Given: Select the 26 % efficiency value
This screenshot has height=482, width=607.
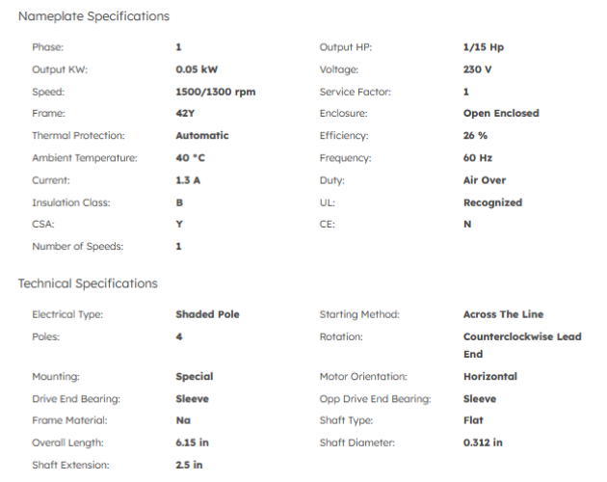Looking at the screenshot, I should coord(475,136).
